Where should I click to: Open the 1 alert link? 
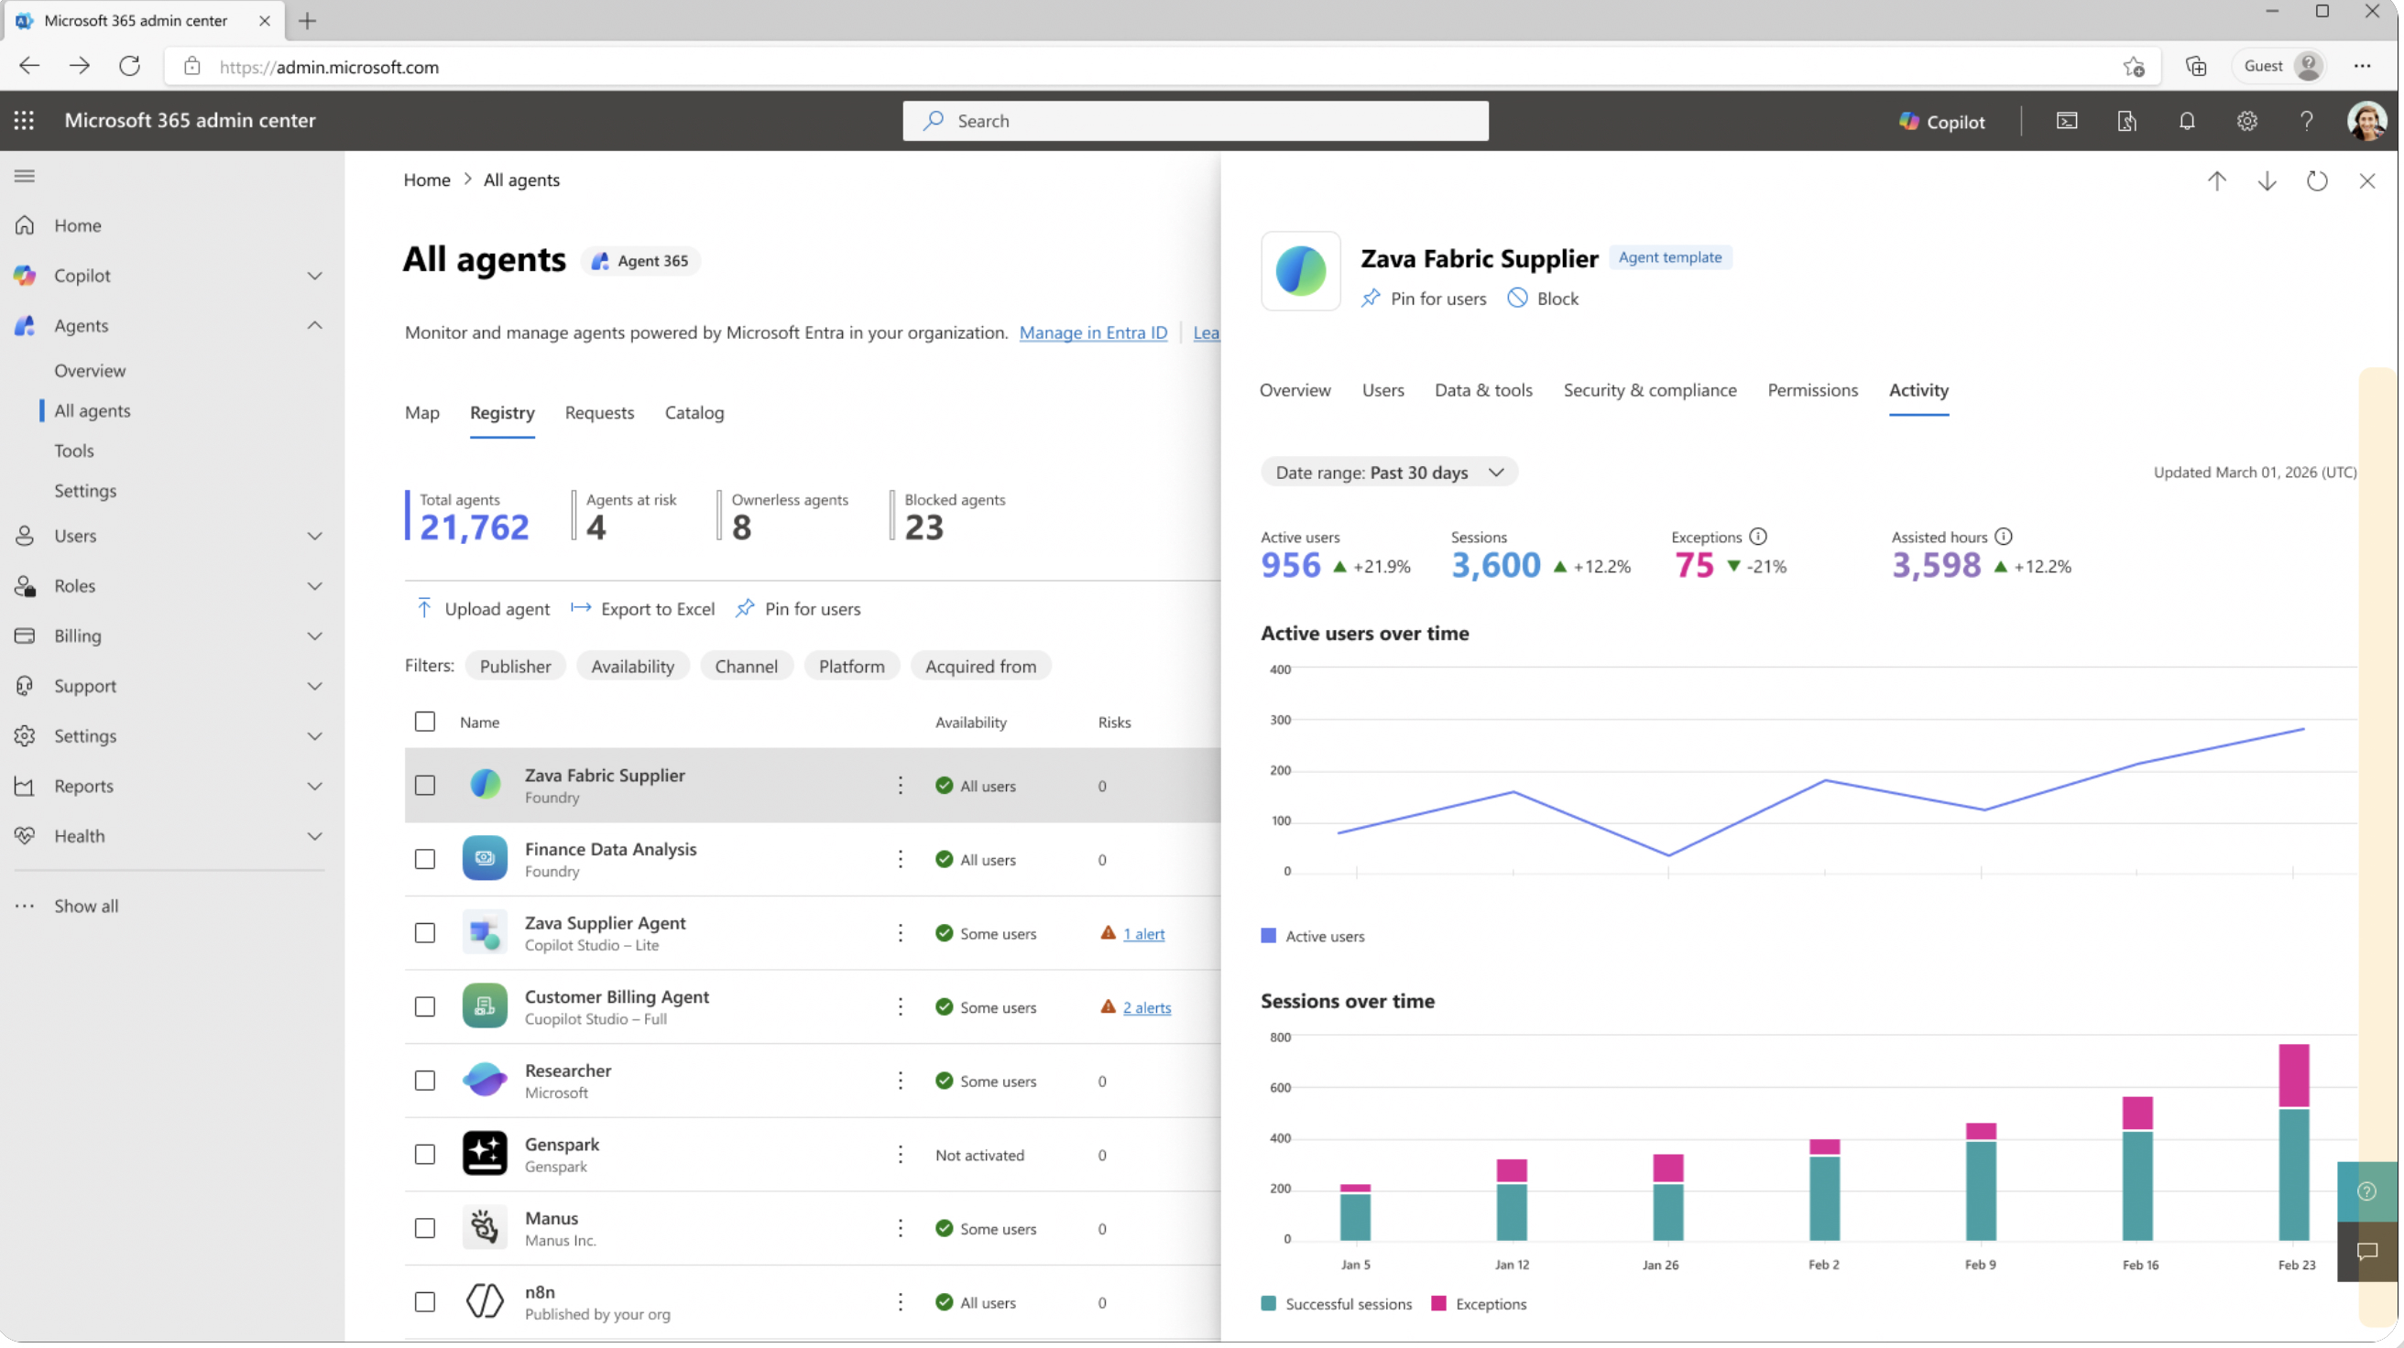[x=1143, y=934]
